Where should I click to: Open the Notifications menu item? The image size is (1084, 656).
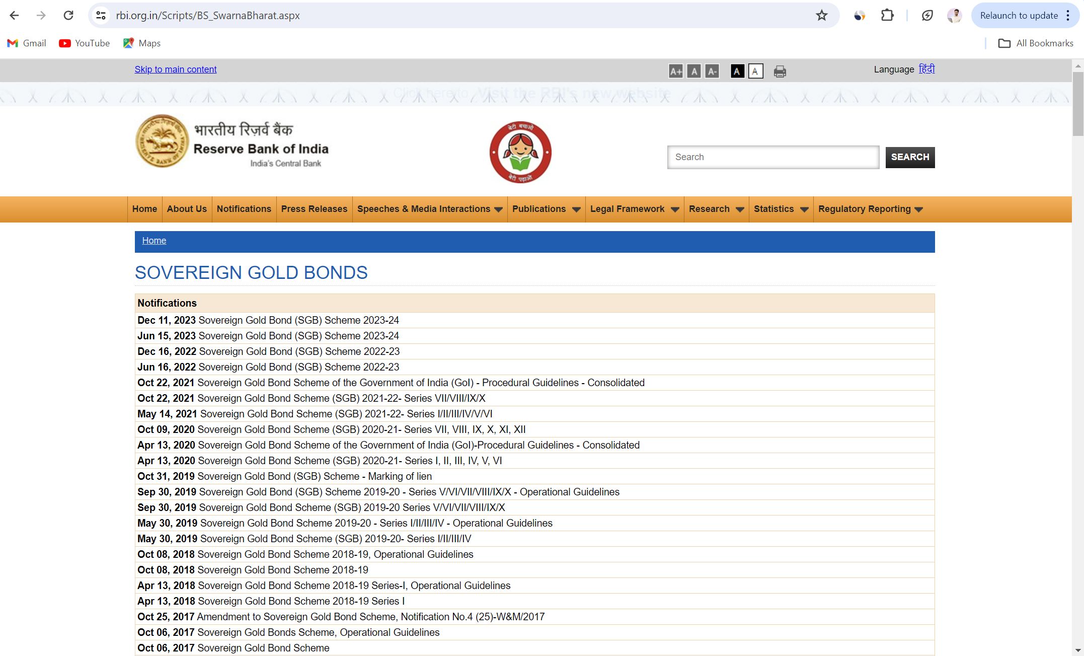(244, 209)
